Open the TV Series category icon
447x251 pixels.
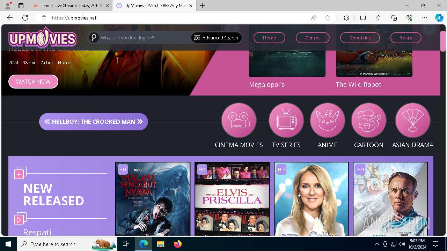(286, 120)
